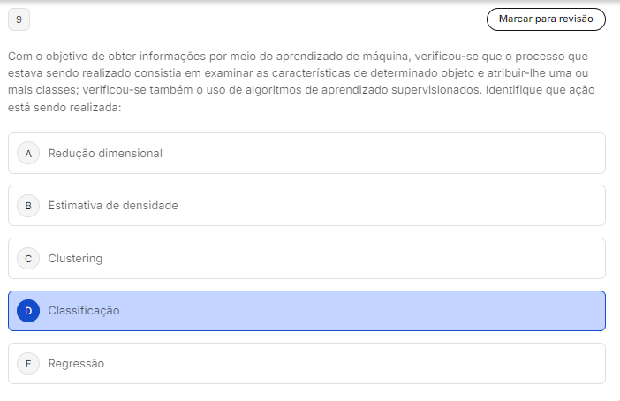
Task: Click the Clustering answer text
Action: pyautogui.click(x=75, y=259)
